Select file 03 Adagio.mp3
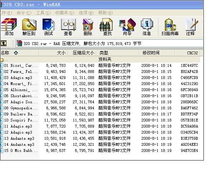 point(18,78)
